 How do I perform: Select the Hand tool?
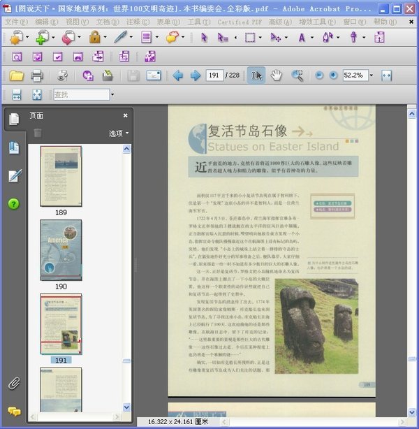277,75
